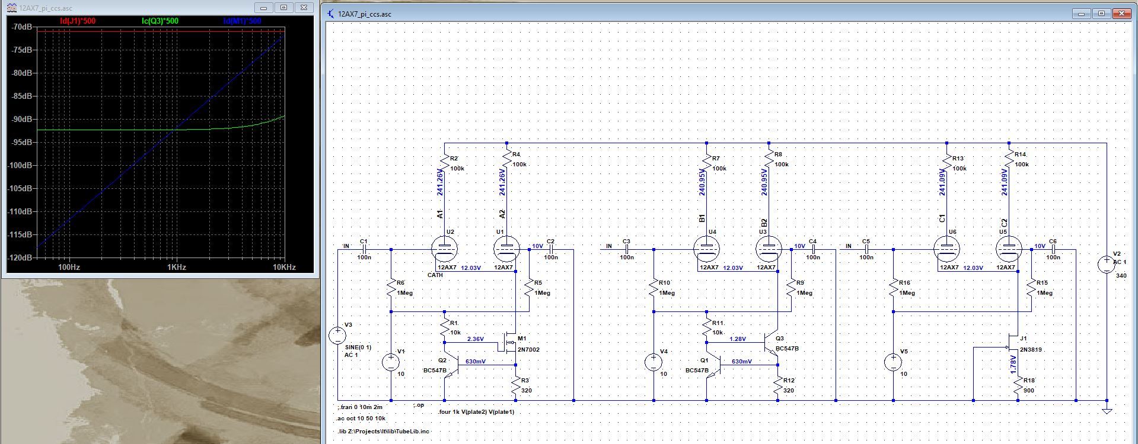Select resistor R2 100k
Screen dimensions: 1138x444
444,163
